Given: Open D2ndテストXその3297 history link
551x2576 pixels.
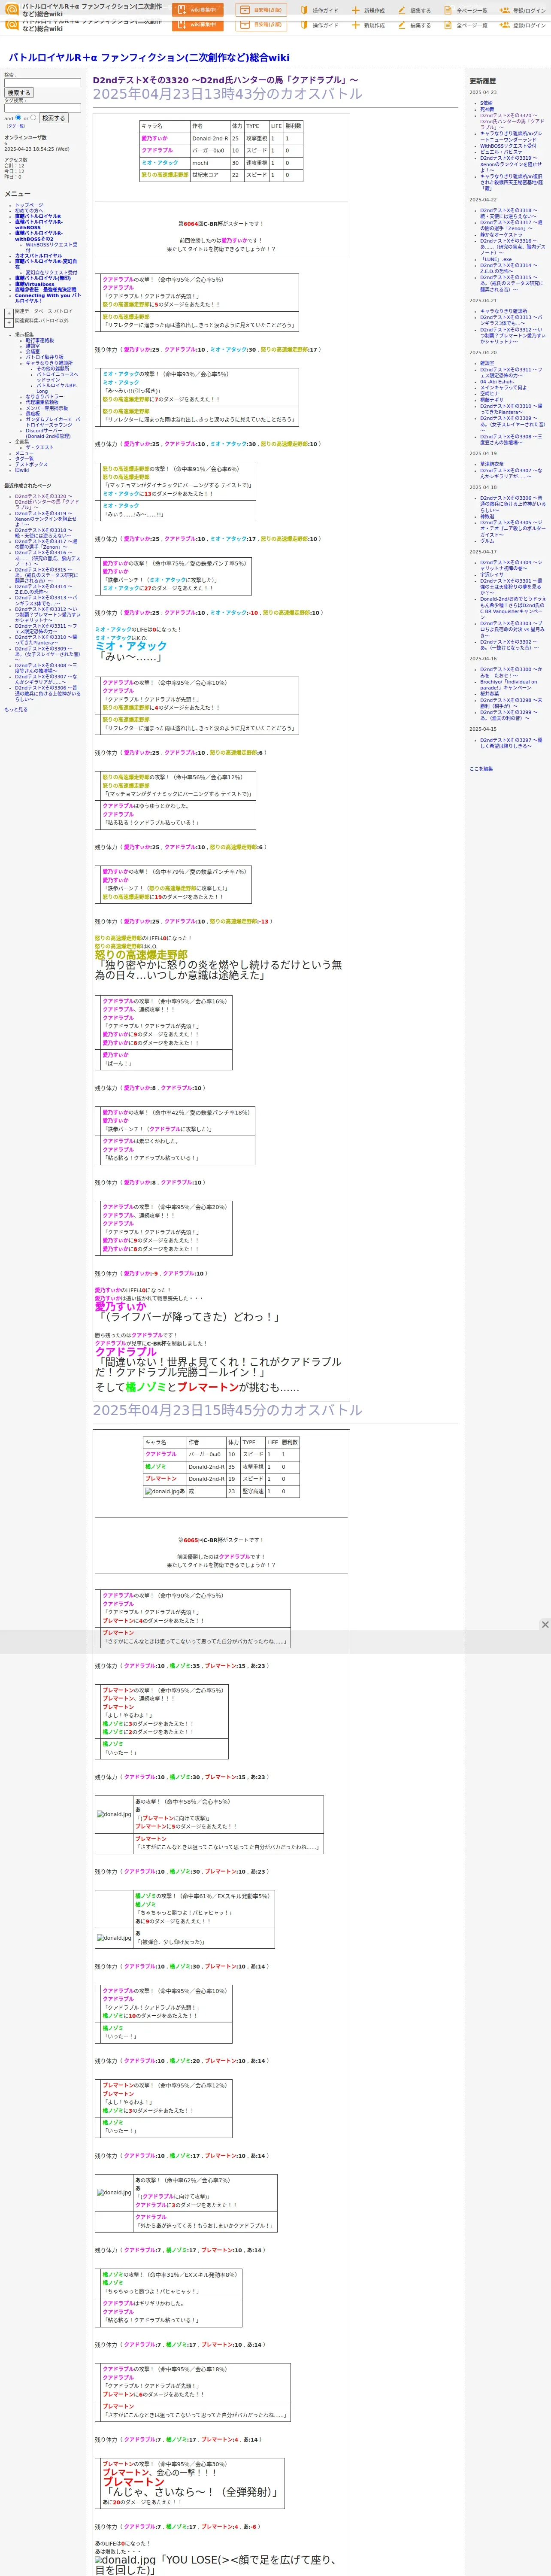Looking at the screenshot, I should pyautogui.click(x=511, y=743).
